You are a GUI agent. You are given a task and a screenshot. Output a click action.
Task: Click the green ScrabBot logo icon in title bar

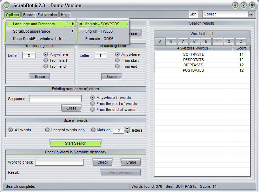7,5
